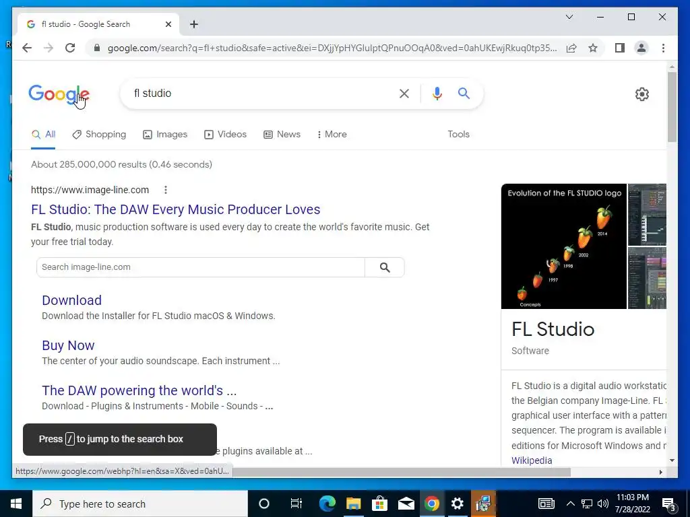Screen dimensions: 690x517
Task: Switch to the Videos tab
Action: tap(225, 134)
